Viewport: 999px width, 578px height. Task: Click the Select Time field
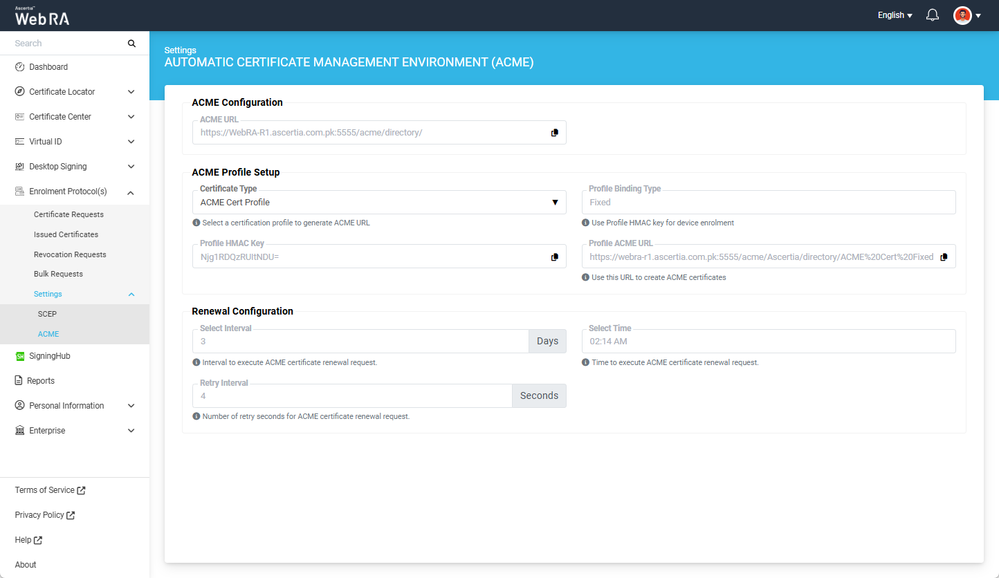point(768,342)
